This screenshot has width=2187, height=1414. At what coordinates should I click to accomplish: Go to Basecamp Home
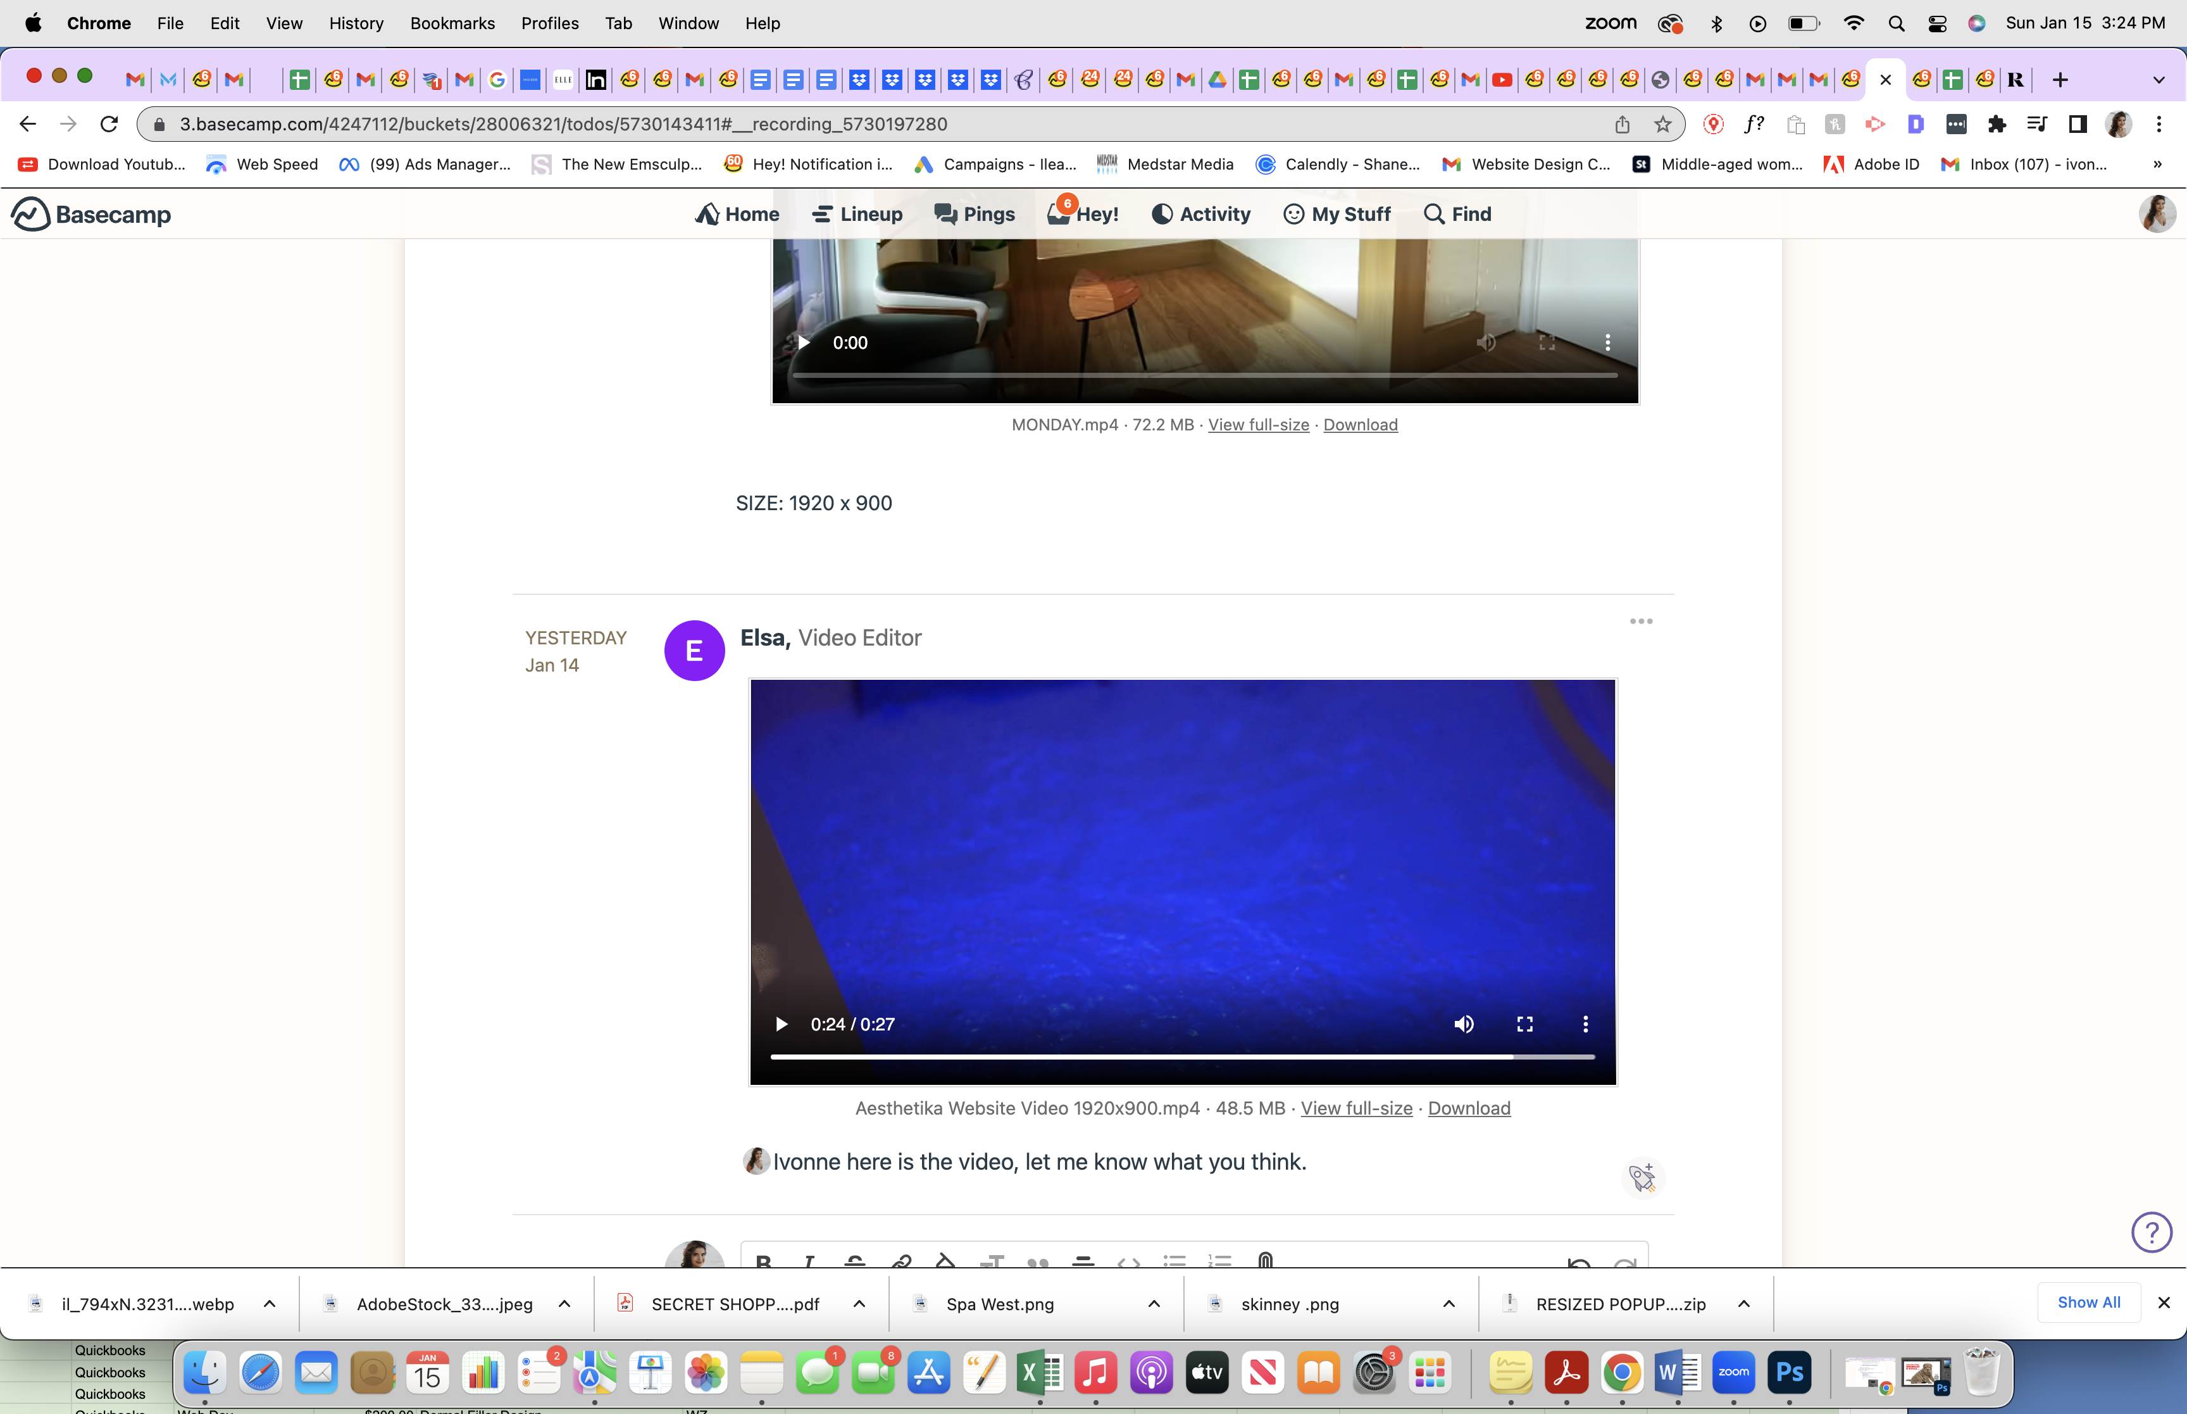click(x=737, y=214)
